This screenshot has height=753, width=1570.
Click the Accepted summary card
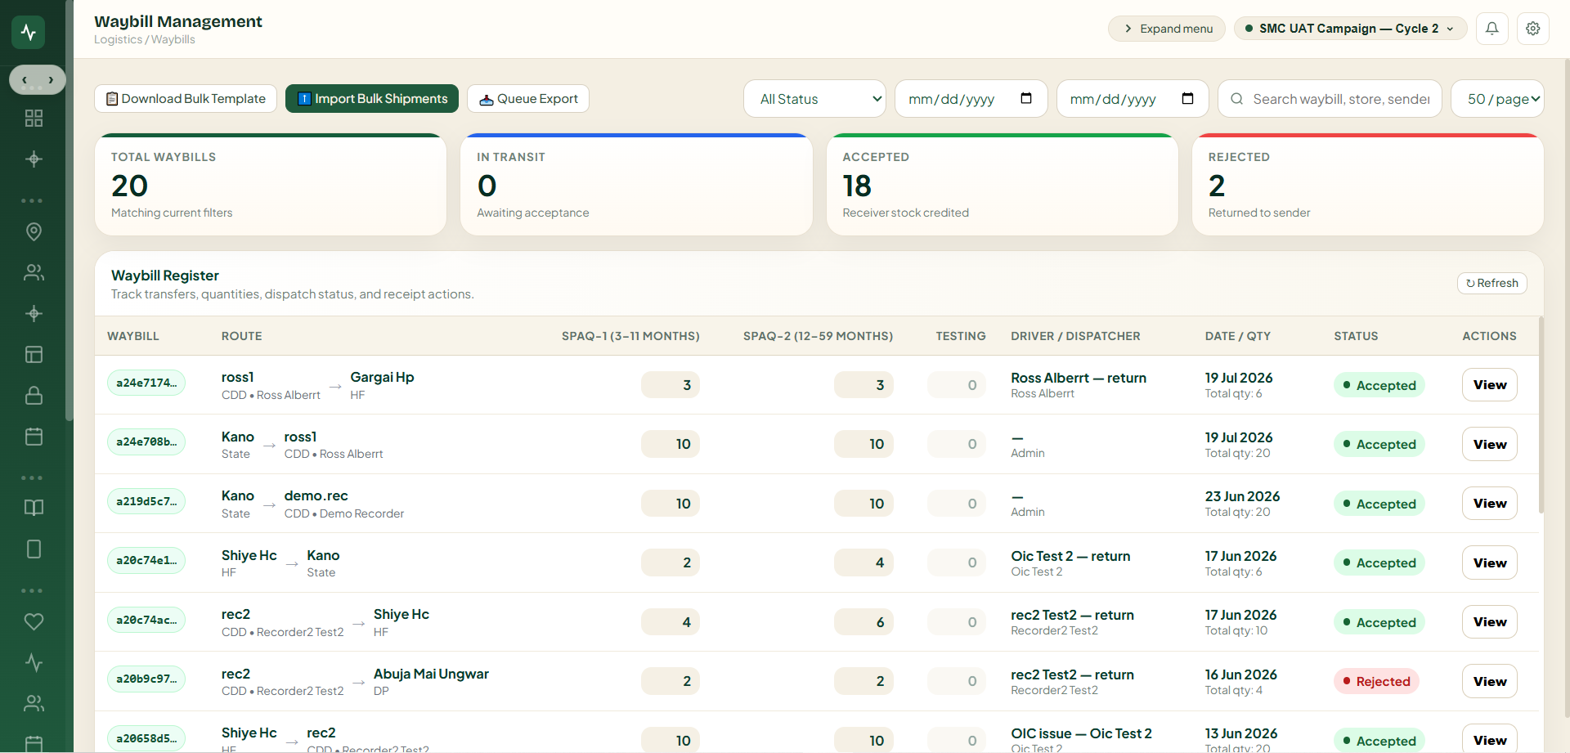point(1003,185)
